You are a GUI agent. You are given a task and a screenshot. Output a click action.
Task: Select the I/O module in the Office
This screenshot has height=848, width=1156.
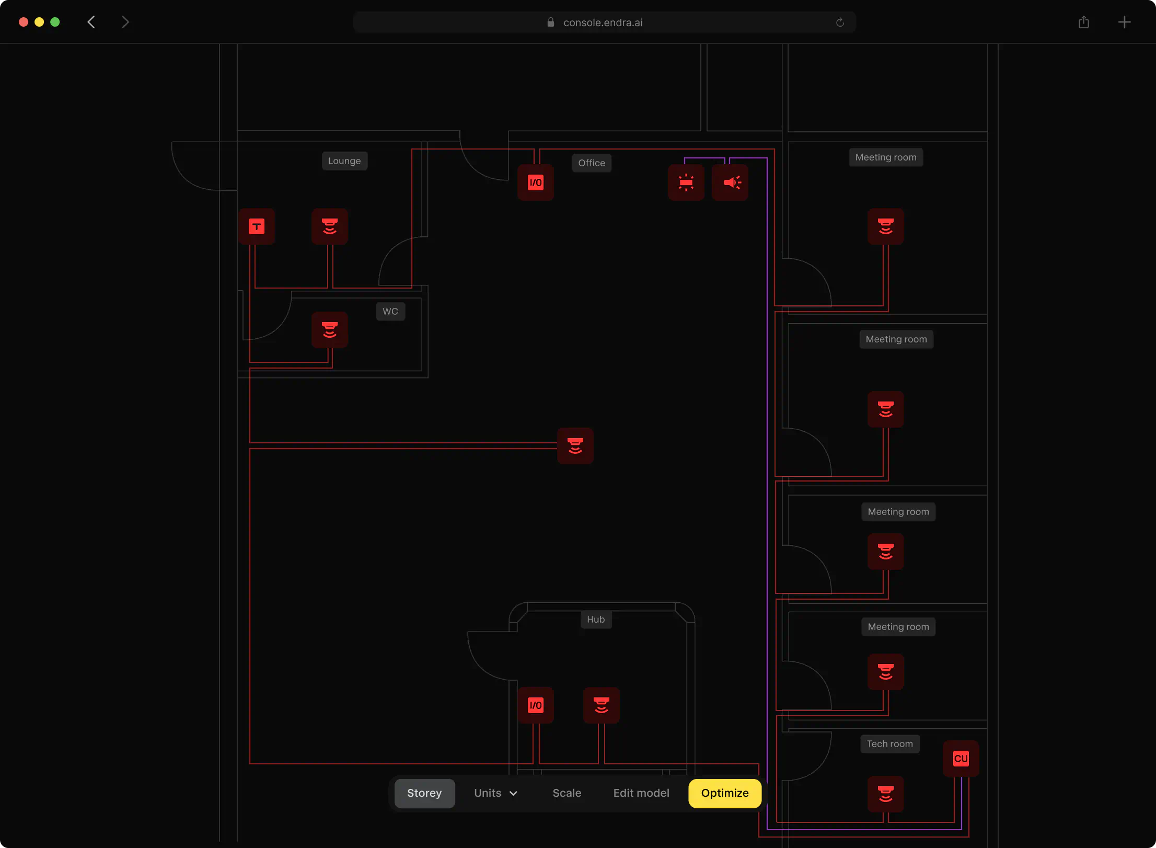[x=535, y=182]
